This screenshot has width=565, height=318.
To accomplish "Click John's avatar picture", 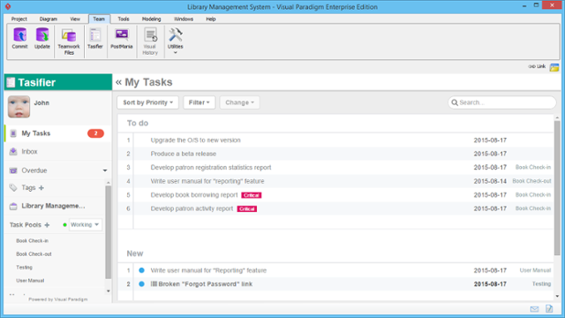I will pyautogui.click(x=19, y=107).
